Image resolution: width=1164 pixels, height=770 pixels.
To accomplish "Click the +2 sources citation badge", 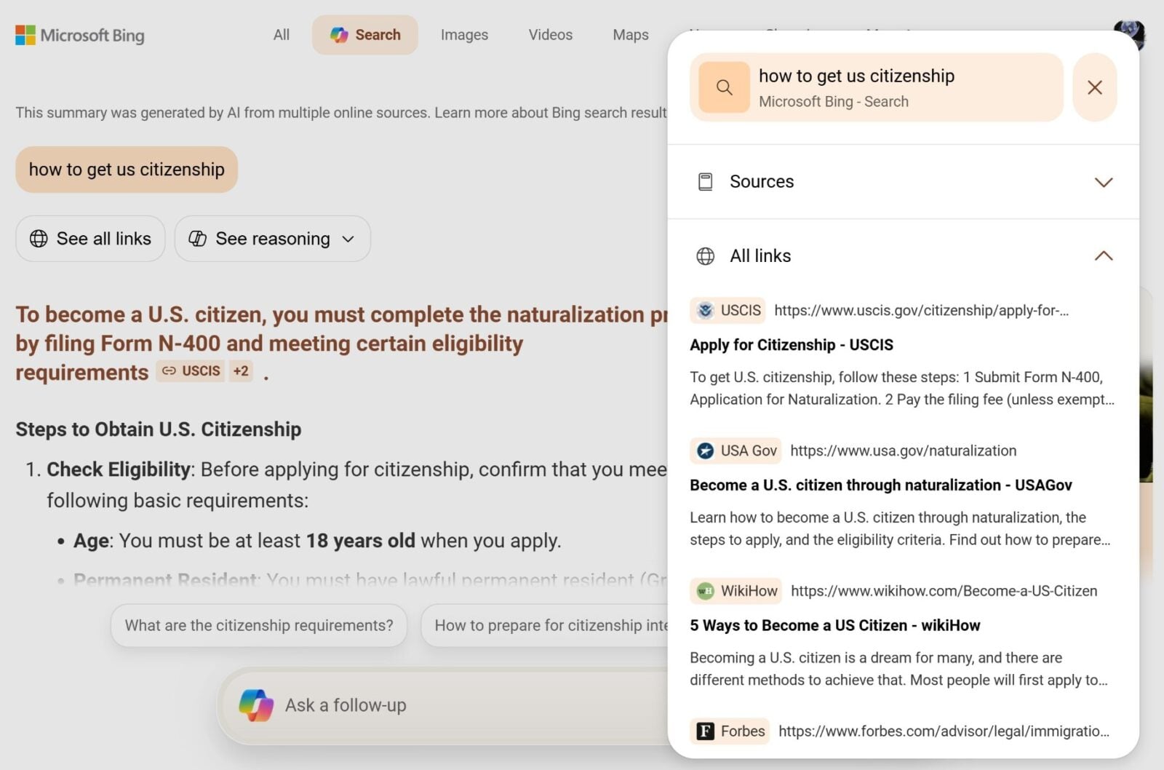I will (x=241, y=371).
